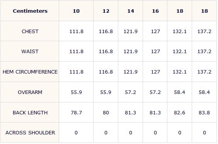This screenshot has height=144, width=218.
Task: Click waist value 116.8 for size 12
Action: 106,52
